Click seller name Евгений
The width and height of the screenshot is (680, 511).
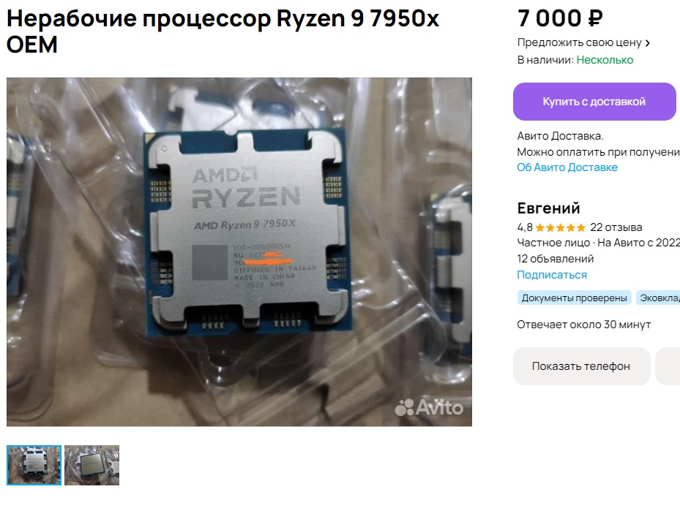(x=548, y=208)
